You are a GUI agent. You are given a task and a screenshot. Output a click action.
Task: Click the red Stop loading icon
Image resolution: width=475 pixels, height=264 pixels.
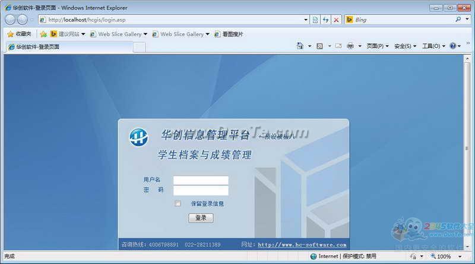(336, 20)
